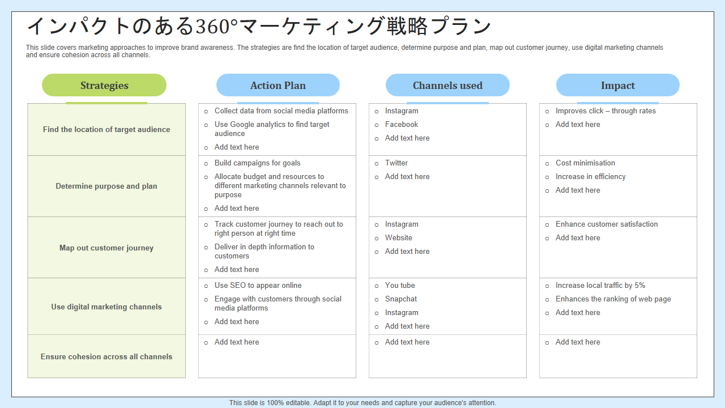Screen dimensions: 725x408
Task: Select the "You tube" channel entry
Action: click(x=400, y=286)
